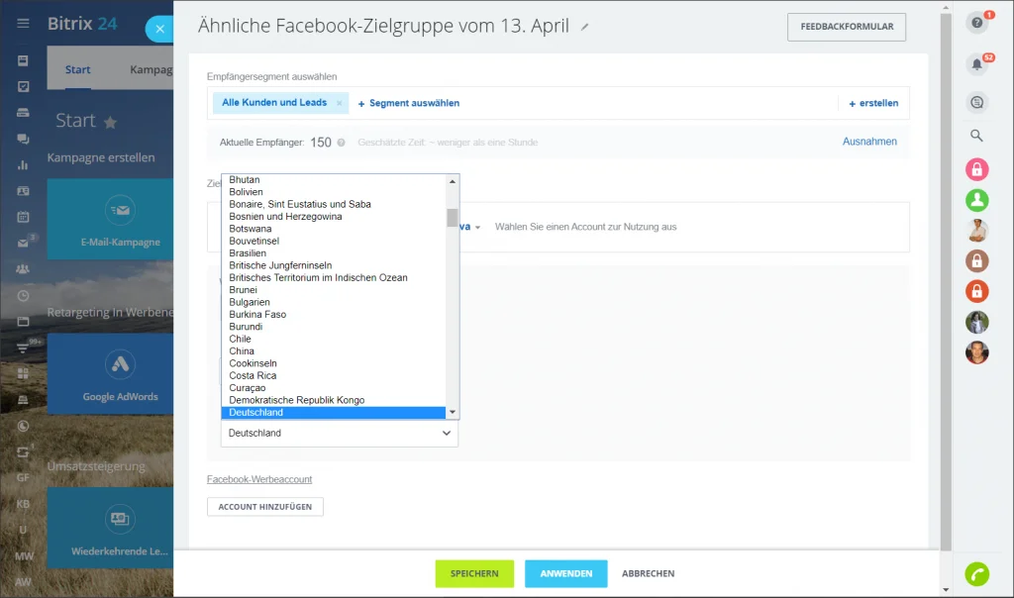This screenshot has width=1014, height=598.
Task: Select Brasilien from the country list
Action: tap(247, 253)
